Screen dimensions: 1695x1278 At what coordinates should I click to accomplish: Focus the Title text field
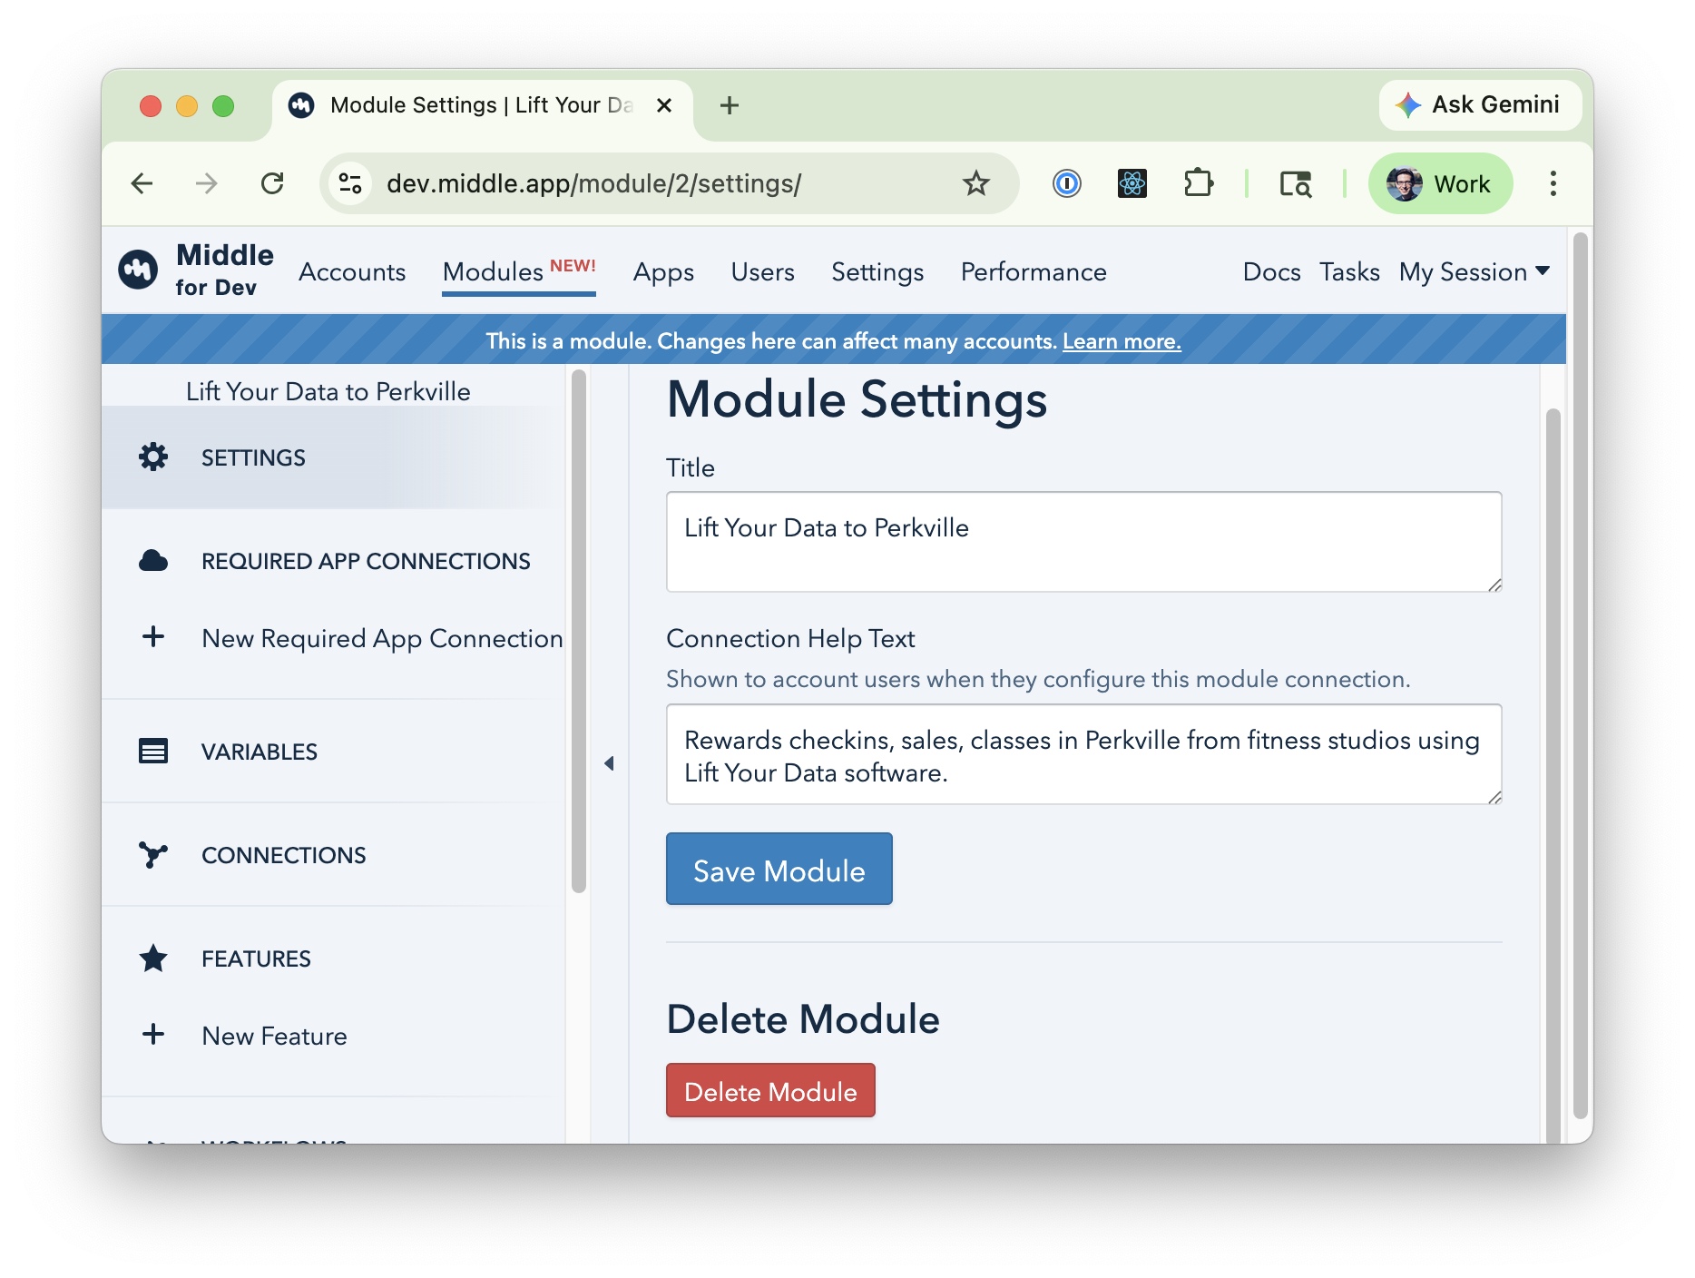(x=1083, y=542)
